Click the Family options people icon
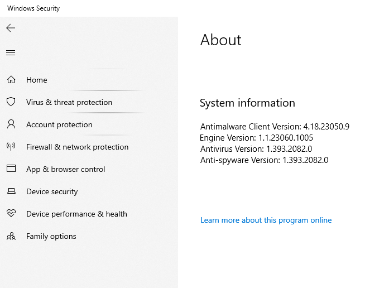Screen dimensions: 389x288 [x=11, y=236]
